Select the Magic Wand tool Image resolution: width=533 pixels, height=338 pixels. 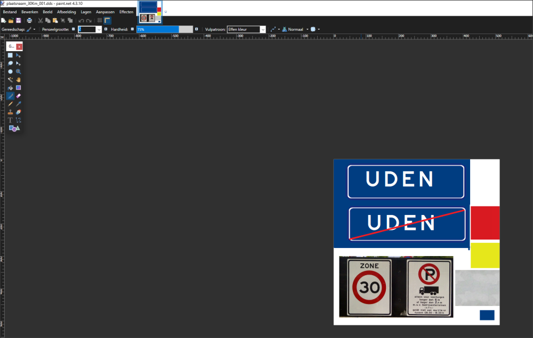click(x=10, y=79)
